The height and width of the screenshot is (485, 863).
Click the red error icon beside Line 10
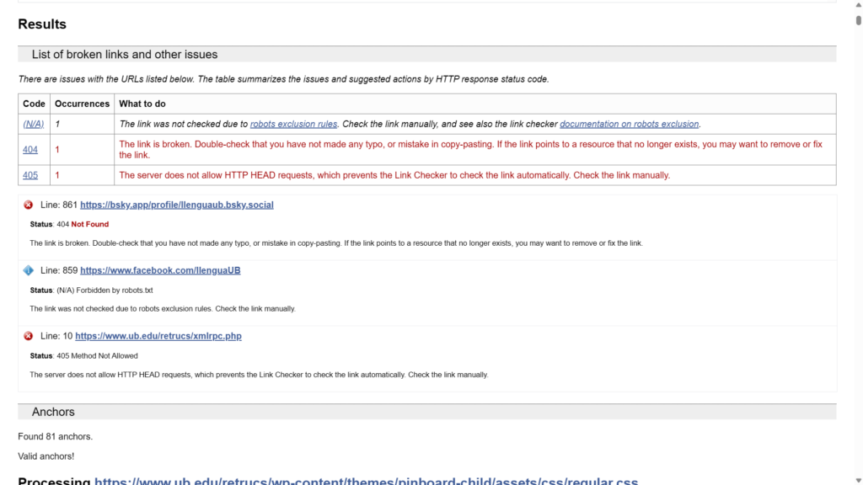[29, 336]
